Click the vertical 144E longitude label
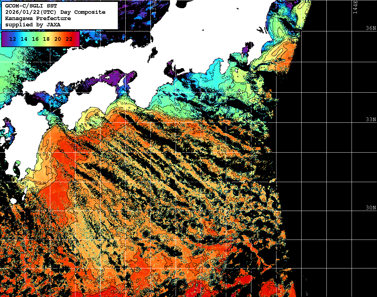The height and width of the screenshot is (297, 377). coord(355,7)
